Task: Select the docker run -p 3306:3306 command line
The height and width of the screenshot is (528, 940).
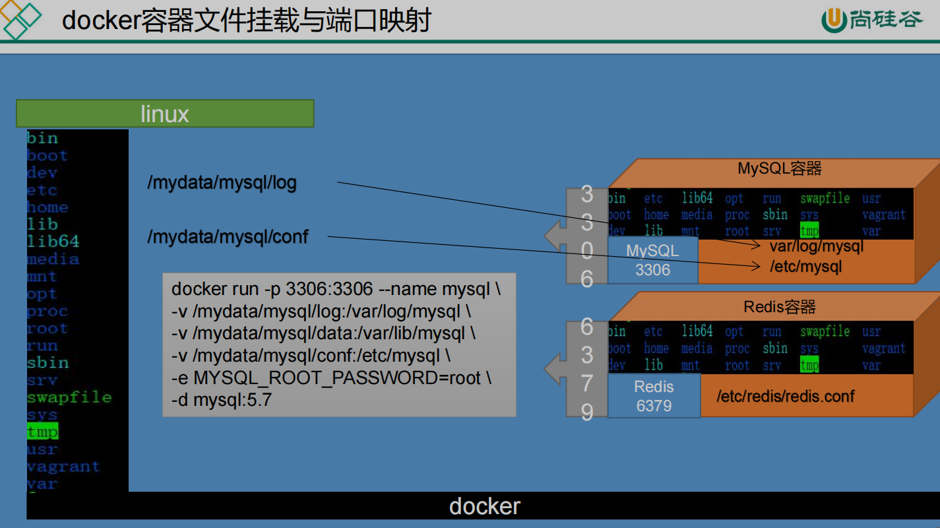Action: pos(336,289)
